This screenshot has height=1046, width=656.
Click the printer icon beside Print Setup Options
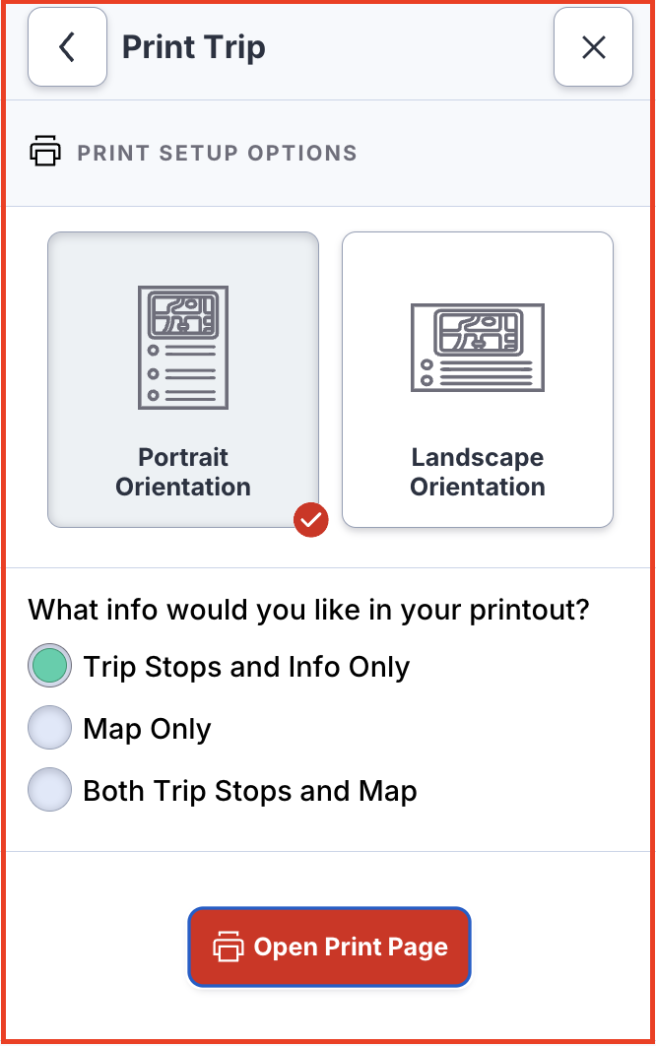pos(45,153)
